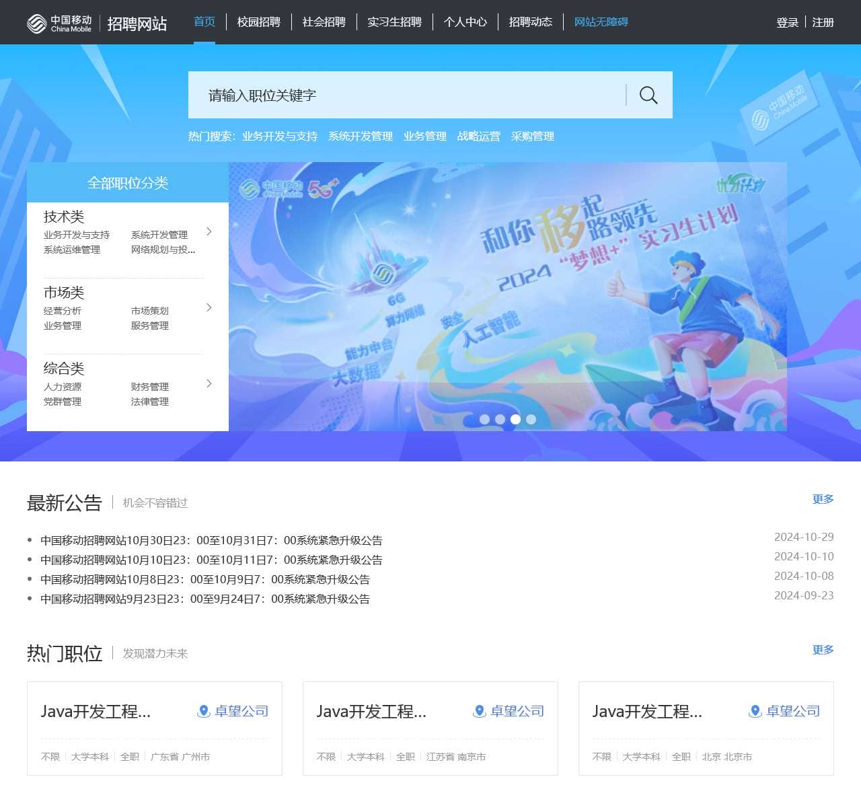Open the 2024 实习生计划 banner
Viewport: 861px width, 785px height.
pyautogui.click(x=508, y=297)
